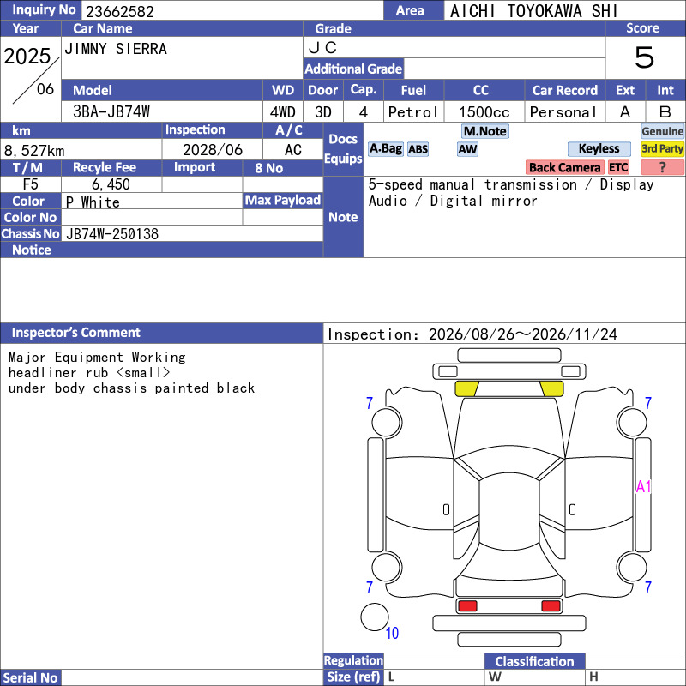Click the Keyless equipment badge
The height and width of the screenshot is (686, 686).
click(599, 148)
